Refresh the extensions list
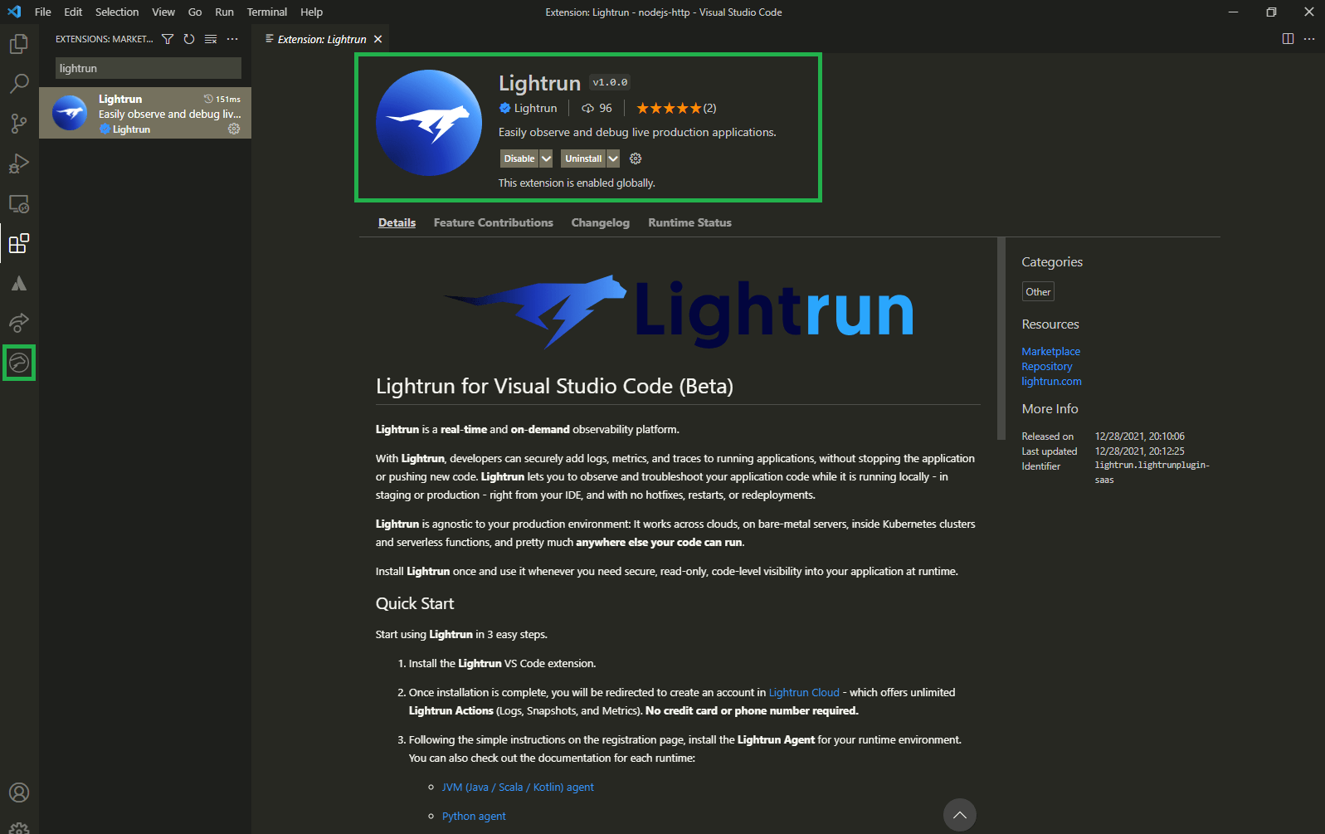The width and height of the screenshot is (1325, 834). coord(189,39)
